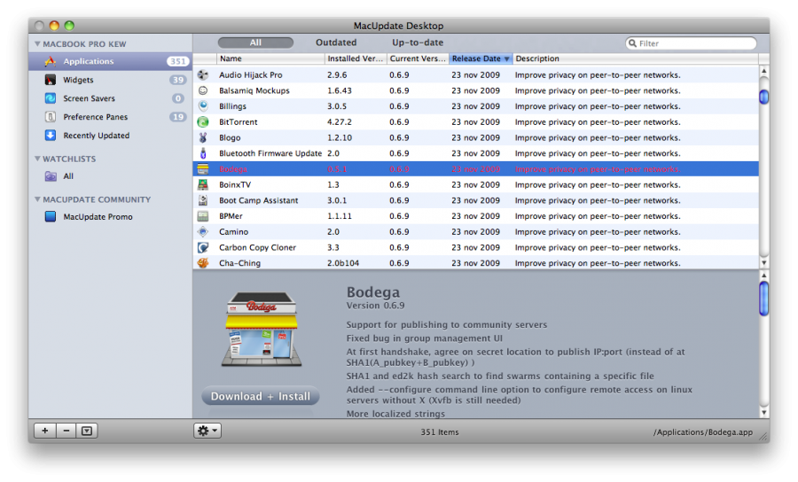Click the Applications 351 count badge
The height and width of the screenshot is (482, 798).
pyautogui.click(x=177, y=61)
